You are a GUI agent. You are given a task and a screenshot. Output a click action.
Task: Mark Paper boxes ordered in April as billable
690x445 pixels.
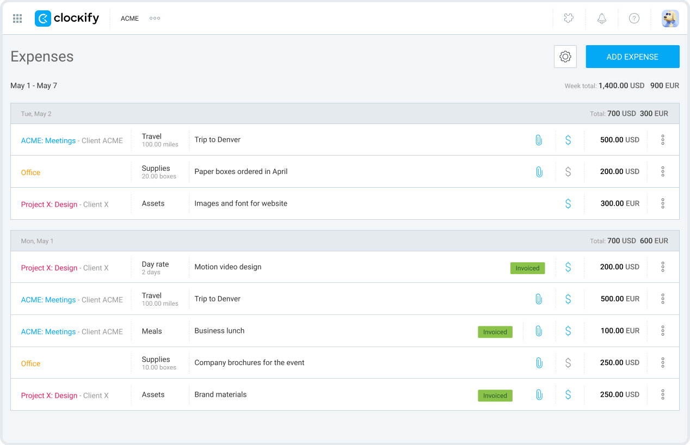[568, 172]
